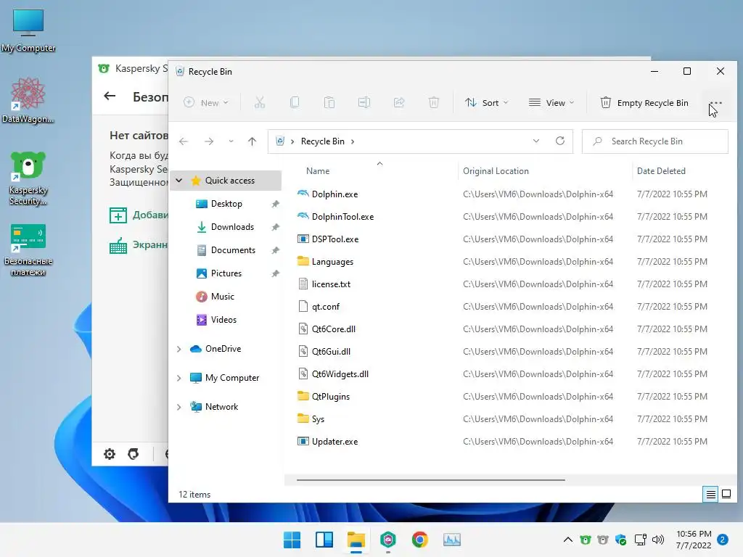Click the Cut scissors icon in toolbar
This screenshot has width=743, height=557.
tap(260, 102)
